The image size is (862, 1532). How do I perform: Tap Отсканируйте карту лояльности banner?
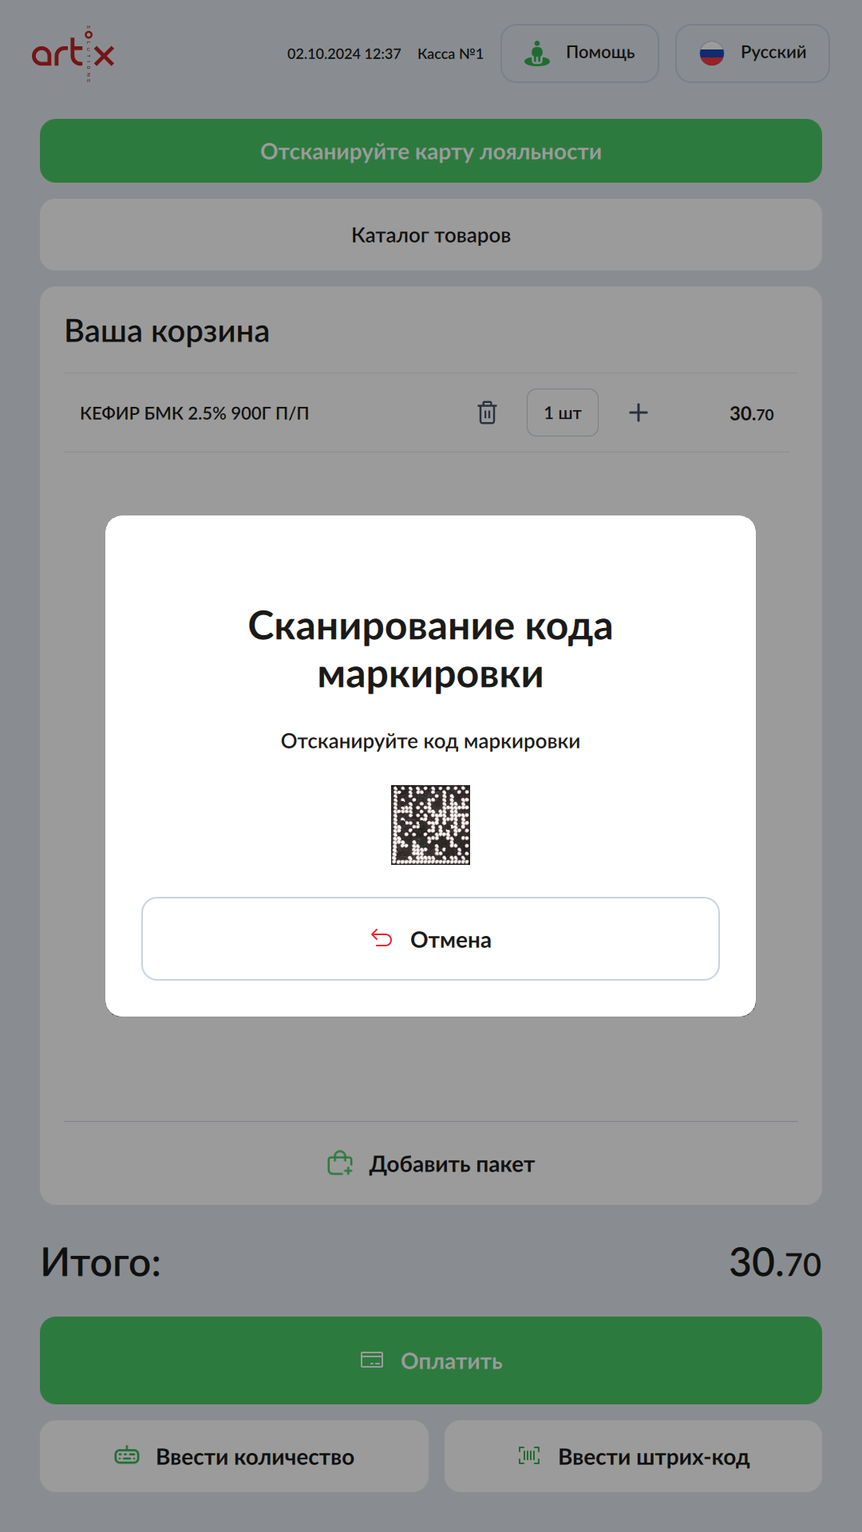tap(431, 151)
